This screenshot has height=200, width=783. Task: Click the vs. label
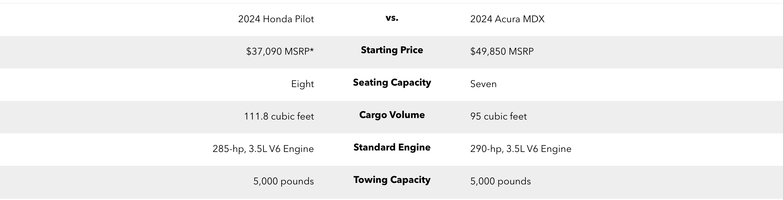(391, 18)
